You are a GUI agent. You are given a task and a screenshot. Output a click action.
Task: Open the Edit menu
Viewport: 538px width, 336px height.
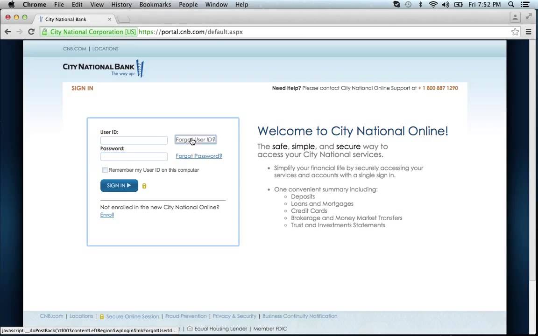77,5
